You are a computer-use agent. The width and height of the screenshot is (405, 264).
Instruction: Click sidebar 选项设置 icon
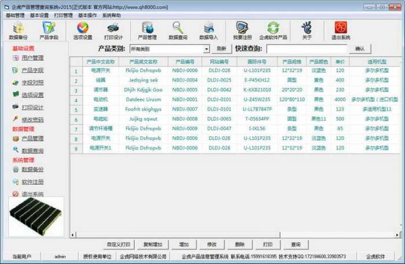16,94
